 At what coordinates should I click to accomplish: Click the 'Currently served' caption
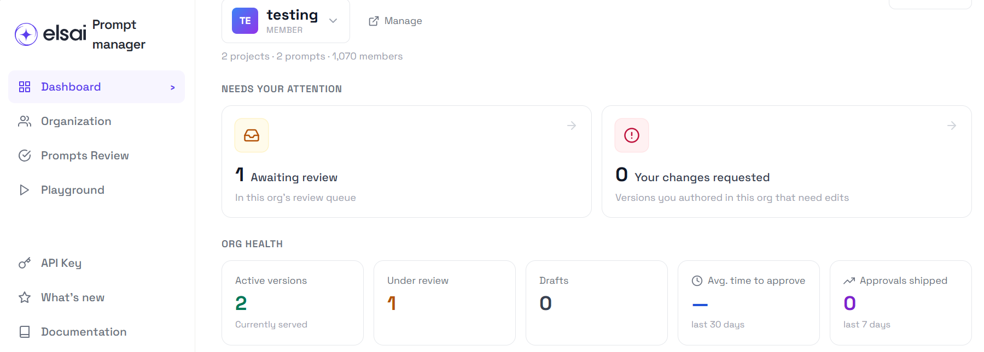pos(271,324)
